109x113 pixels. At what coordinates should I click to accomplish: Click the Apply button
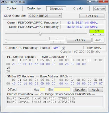96,90
